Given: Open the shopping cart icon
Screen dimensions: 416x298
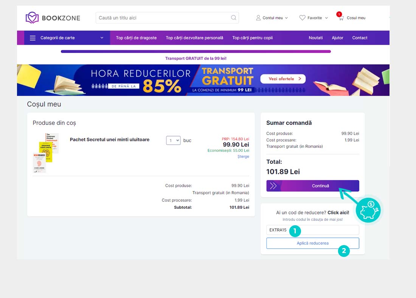Looking at the screenshot, I should pos(341,18).
